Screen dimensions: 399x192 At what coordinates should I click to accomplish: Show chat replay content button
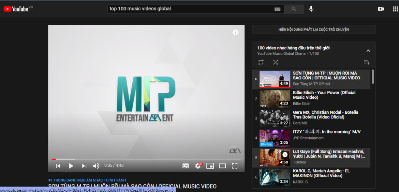[313, 30]
